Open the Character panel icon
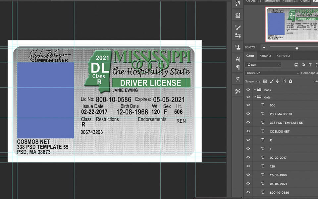 [238, 59]
